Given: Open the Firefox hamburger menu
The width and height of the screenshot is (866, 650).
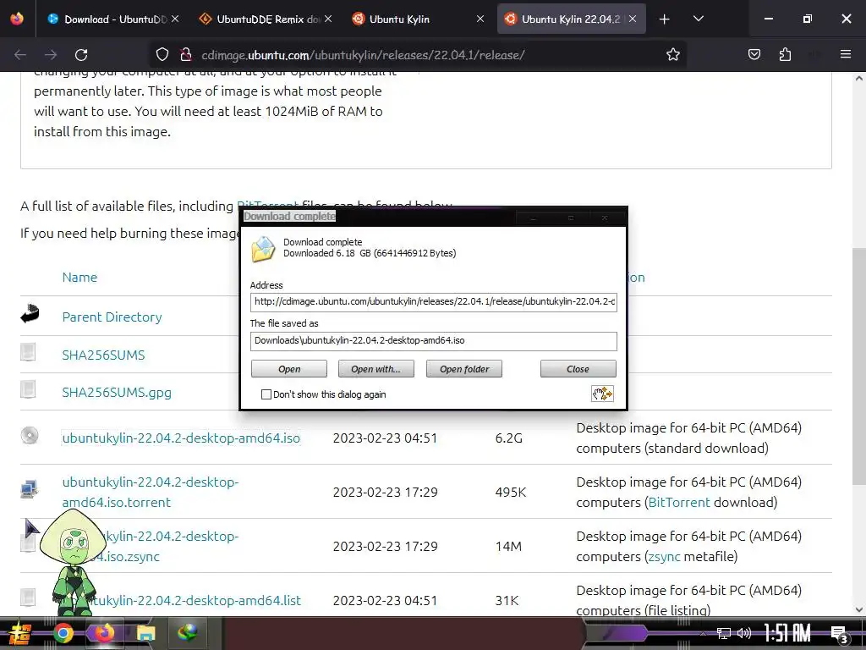Looking at the screenshot, I should [846, 55].
